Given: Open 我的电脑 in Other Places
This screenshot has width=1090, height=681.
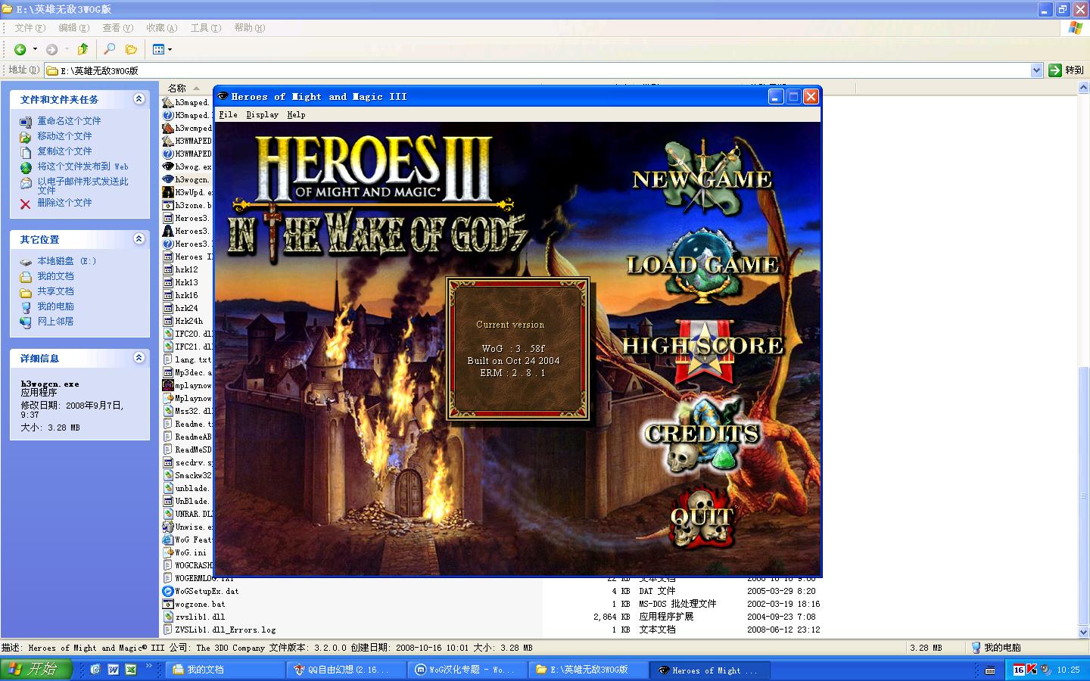Looking at the screenshot, I should (x=55, y=306).
